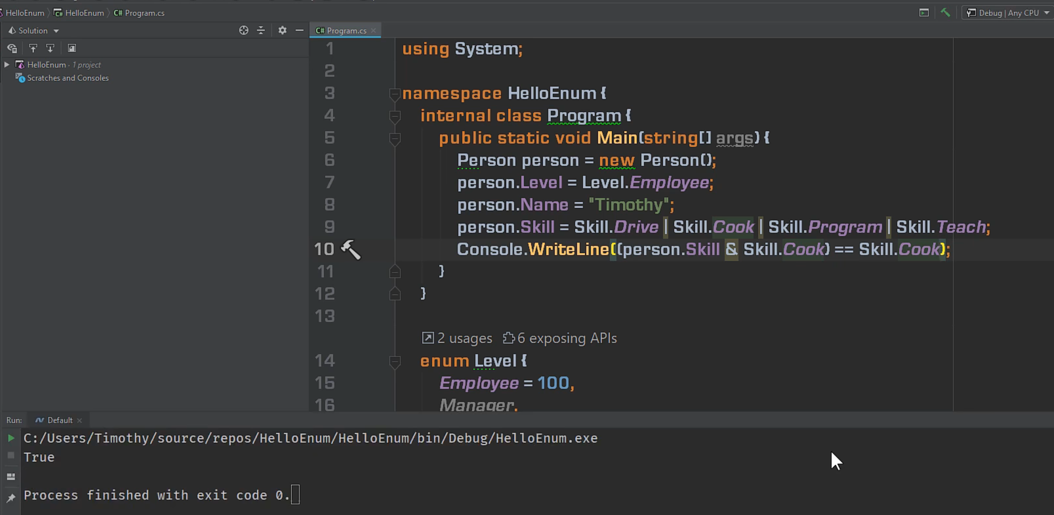Click the layout icon in Run panel
This screenshot has width=1054, height=515.
(x=11, y=477)
